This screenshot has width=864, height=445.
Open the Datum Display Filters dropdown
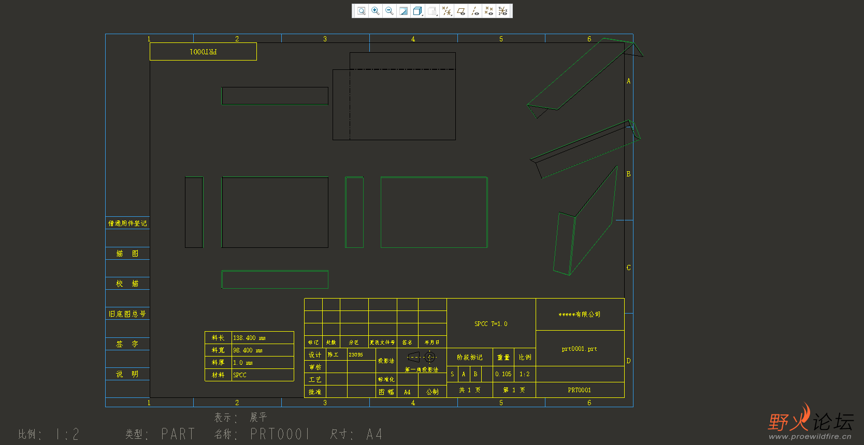tap(447, 11)
